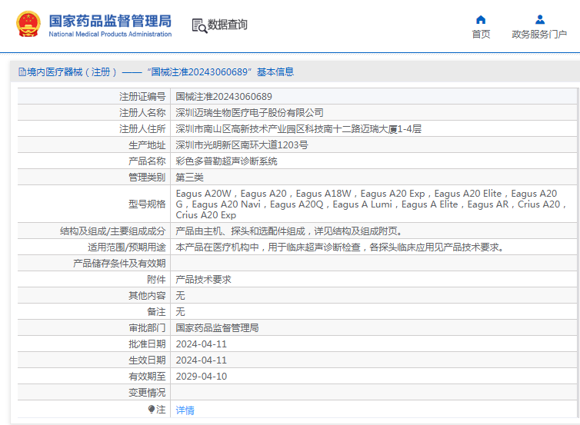Click the home house icon
Viewport: 580px width, 425px height.
point(481,19)
